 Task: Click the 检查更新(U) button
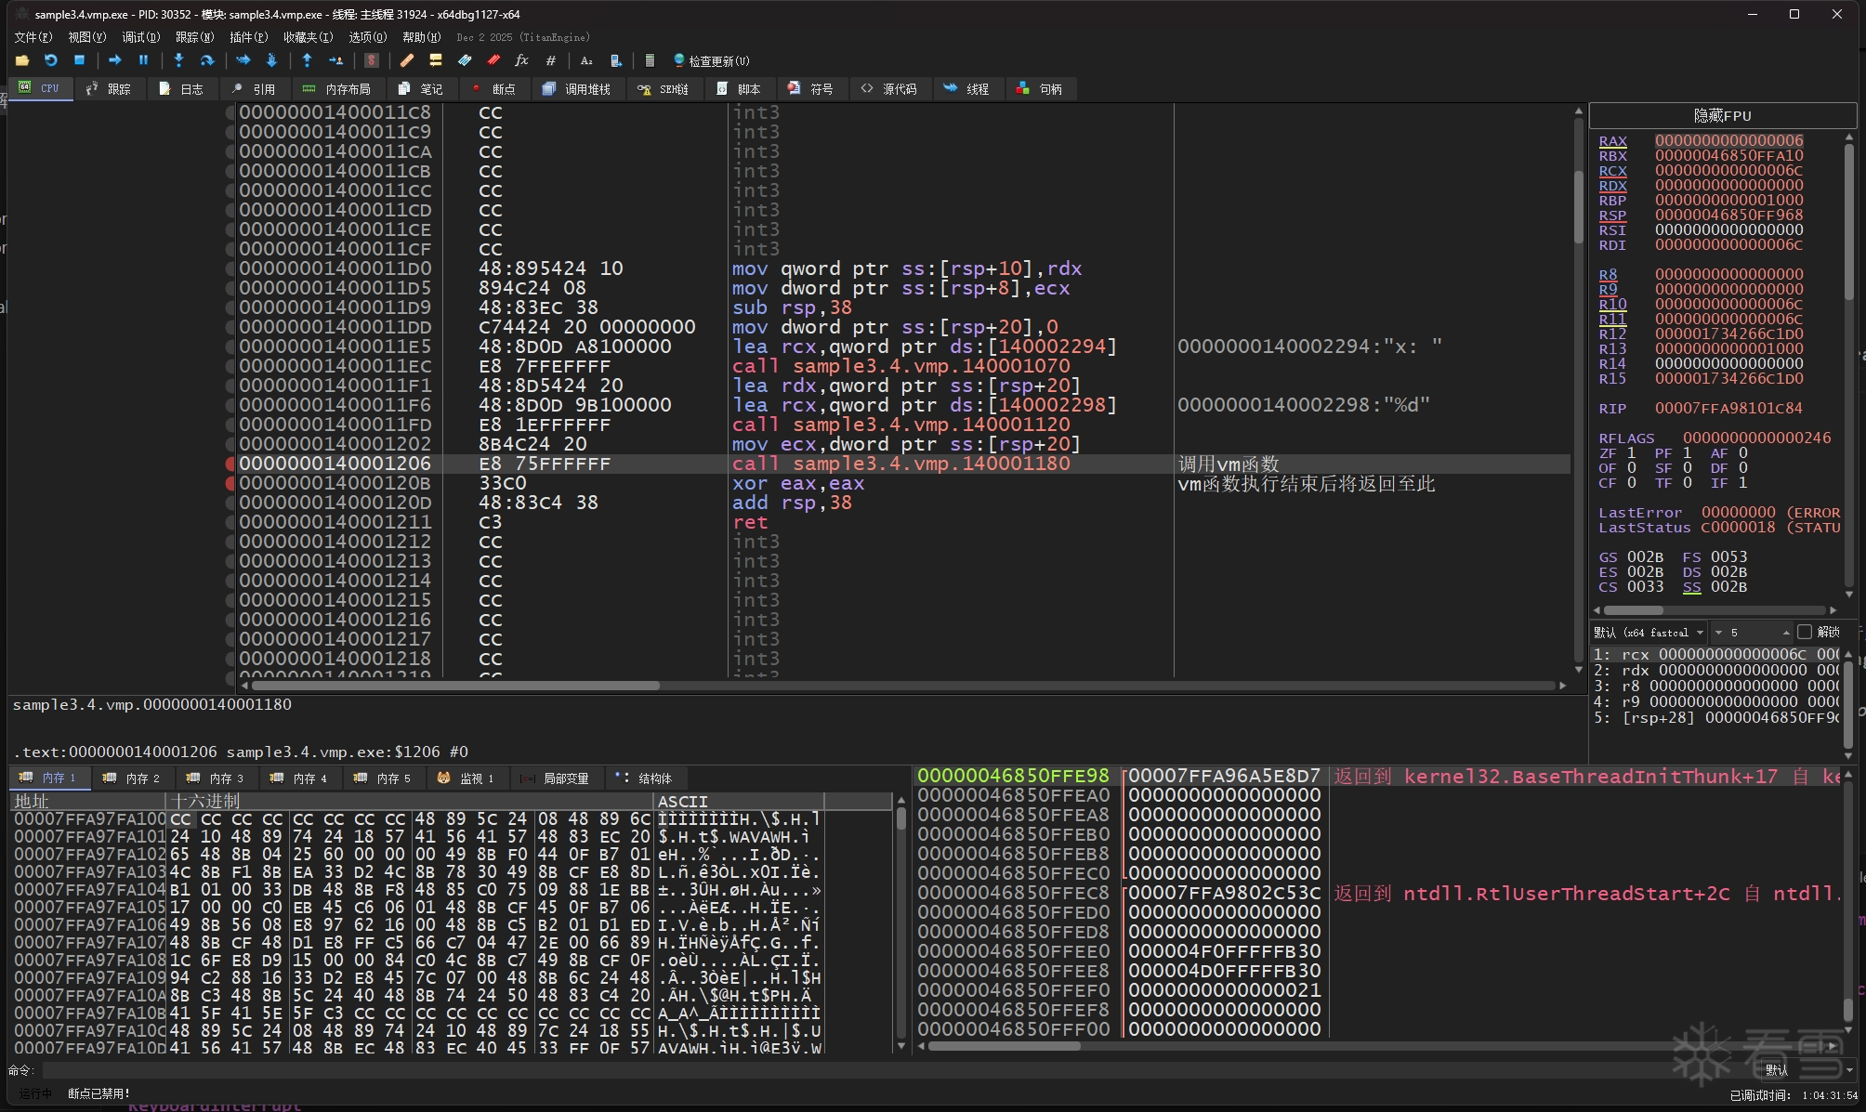click(711, 60)
